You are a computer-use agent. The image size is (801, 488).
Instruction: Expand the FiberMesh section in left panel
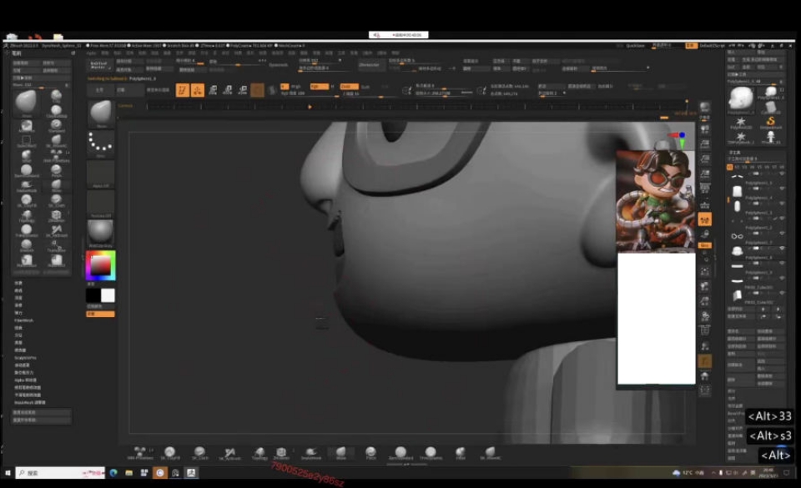click(x=23, y=319)
